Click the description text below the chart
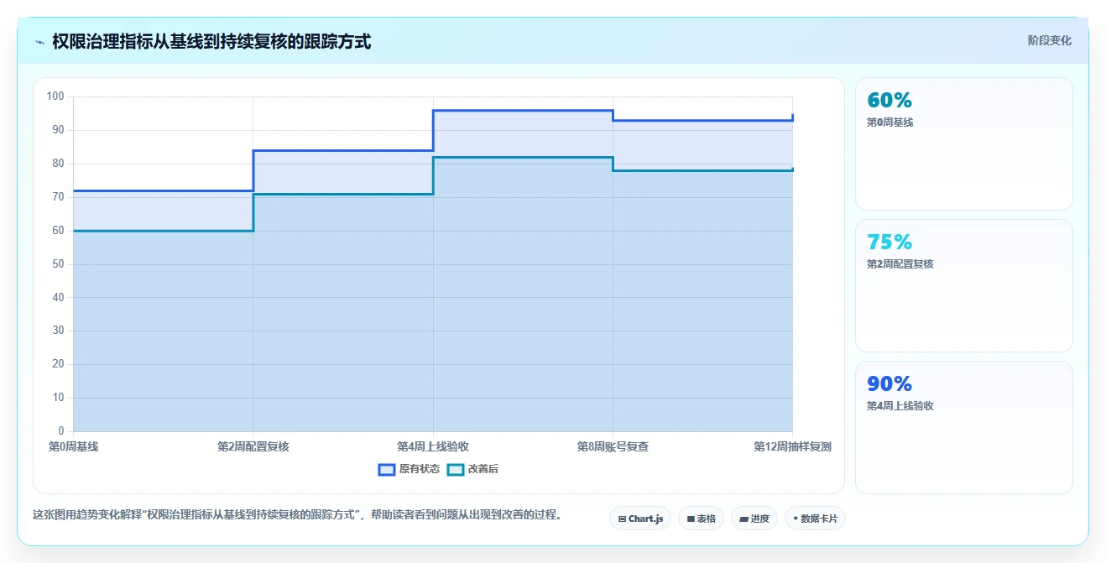The width and height of the screenshot is (1106, 563). (297, 515)
